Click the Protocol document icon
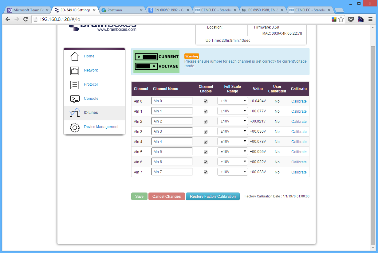This screenshot has width=378, height=253. tap(75, 85)
